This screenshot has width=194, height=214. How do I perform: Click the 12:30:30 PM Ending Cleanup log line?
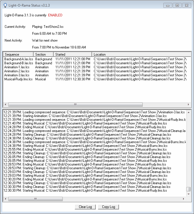tap(87, 187)
